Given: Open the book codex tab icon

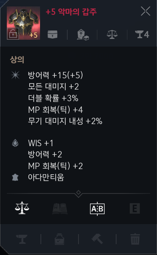Looking at the screenshot, I should coord(60,208).
